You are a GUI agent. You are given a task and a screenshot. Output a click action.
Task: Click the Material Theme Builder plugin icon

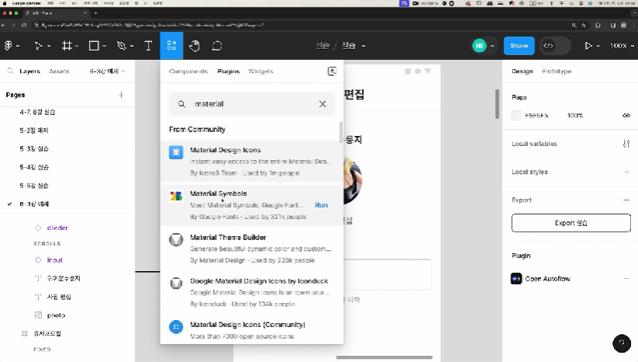click(x=176, y=239)
